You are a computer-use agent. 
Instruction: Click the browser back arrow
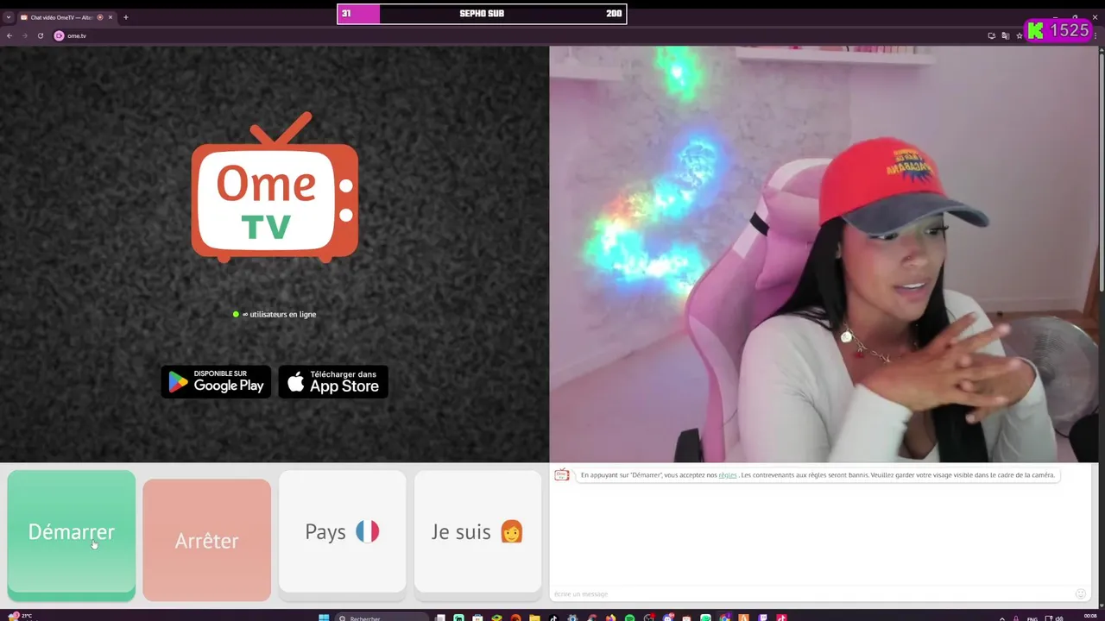point(9,35)
